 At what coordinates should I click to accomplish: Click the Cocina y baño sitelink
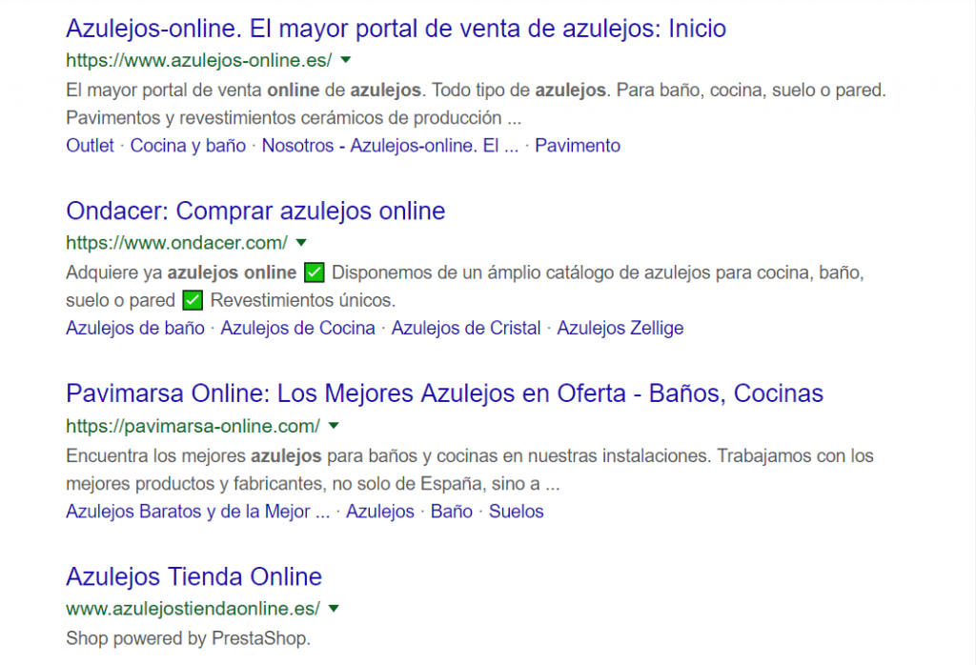pos(188,145)
